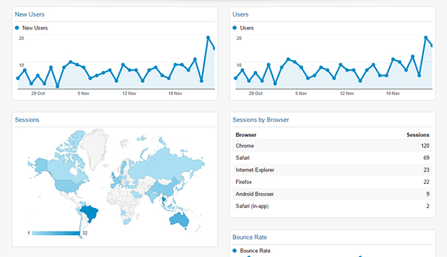
Task: Select the Safari (in-app) row
Action: 332,206
